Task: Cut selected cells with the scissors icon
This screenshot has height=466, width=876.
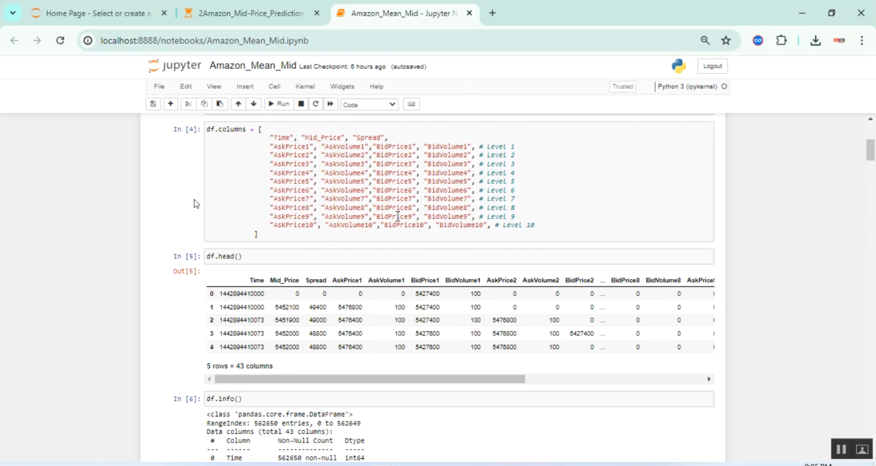Action: click(188, 104)
